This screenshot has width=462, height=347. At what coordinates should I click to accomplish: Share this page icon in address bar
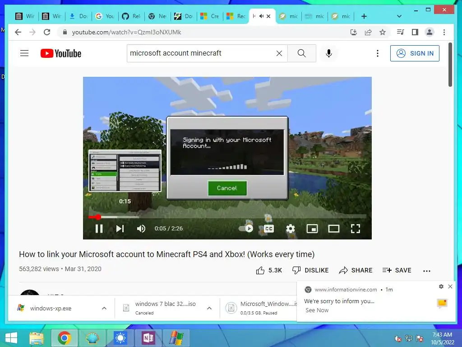tap(368, 32)
